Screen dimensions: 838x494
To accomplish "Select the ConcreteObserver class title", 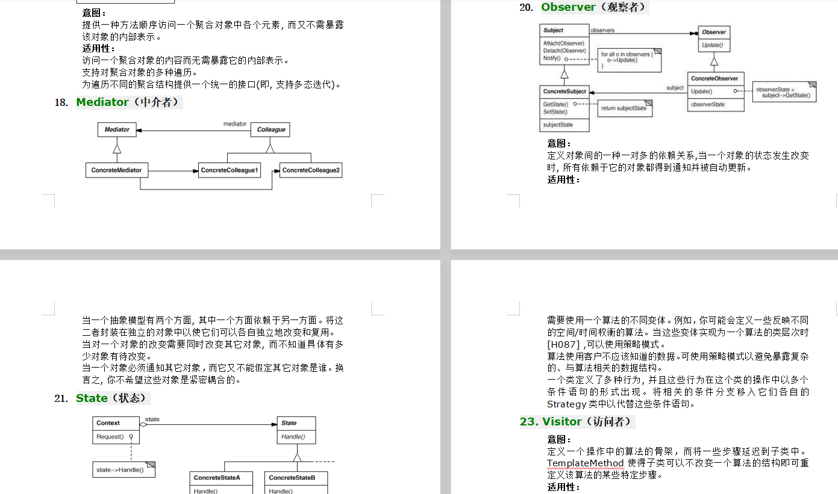I will click(x=714, y=79).
